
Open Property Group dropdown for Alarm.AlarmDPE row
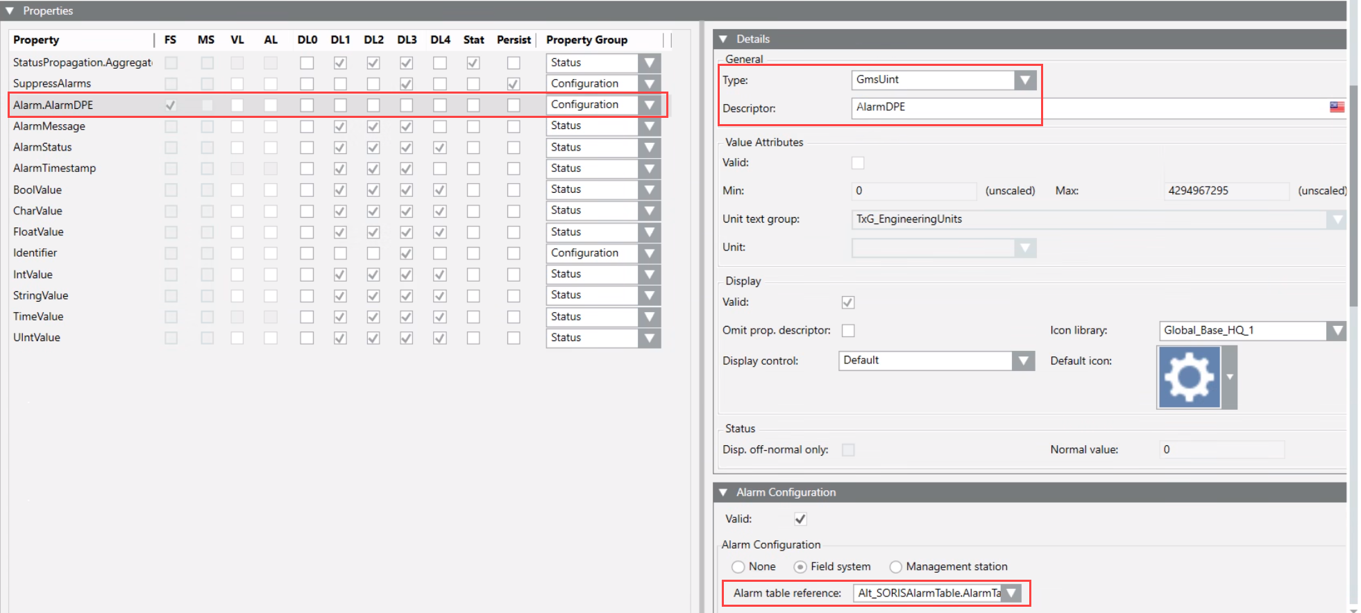coord(649,105)
